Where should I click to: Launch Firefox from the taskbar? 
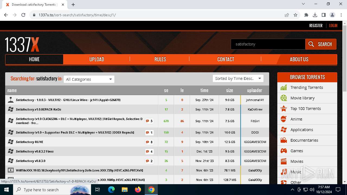[138, 190]
